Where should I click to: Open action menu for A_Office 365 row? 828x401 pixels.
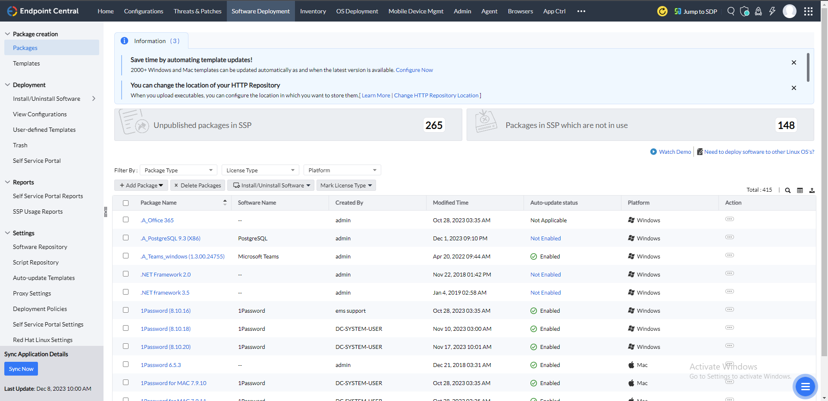pyautogui.click(x=729, y=219)
